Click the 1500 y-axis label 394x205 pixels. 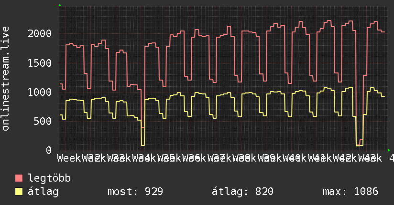point(40,63)
